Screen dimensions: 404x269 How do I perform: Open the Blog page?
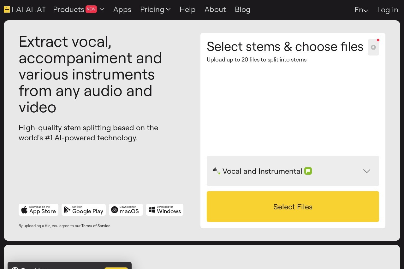point(242,9)
